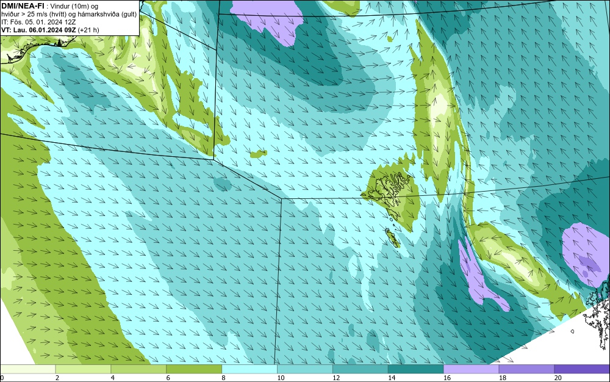Click the above 20 m/s dark purple swatch
Screen dimensions: 610x382
582,369
